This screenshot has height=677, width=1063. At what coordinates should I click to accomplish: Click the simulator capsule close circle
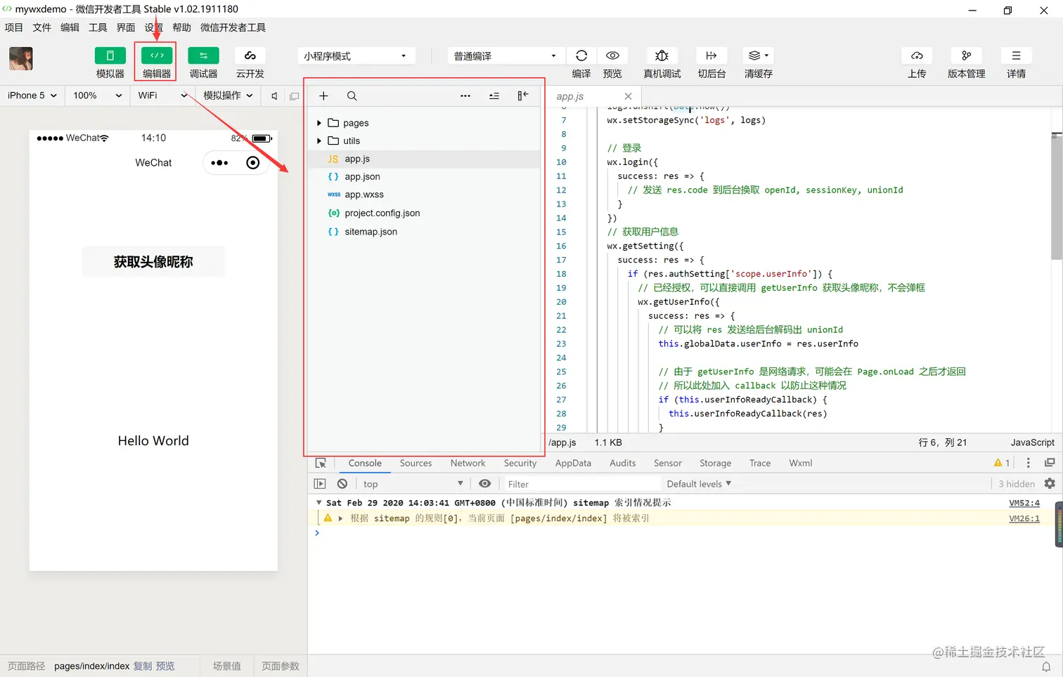click(253, 163)
